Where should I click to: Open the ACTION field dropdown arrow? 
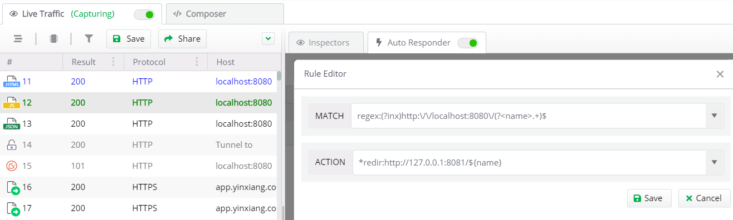pos(715,162)
